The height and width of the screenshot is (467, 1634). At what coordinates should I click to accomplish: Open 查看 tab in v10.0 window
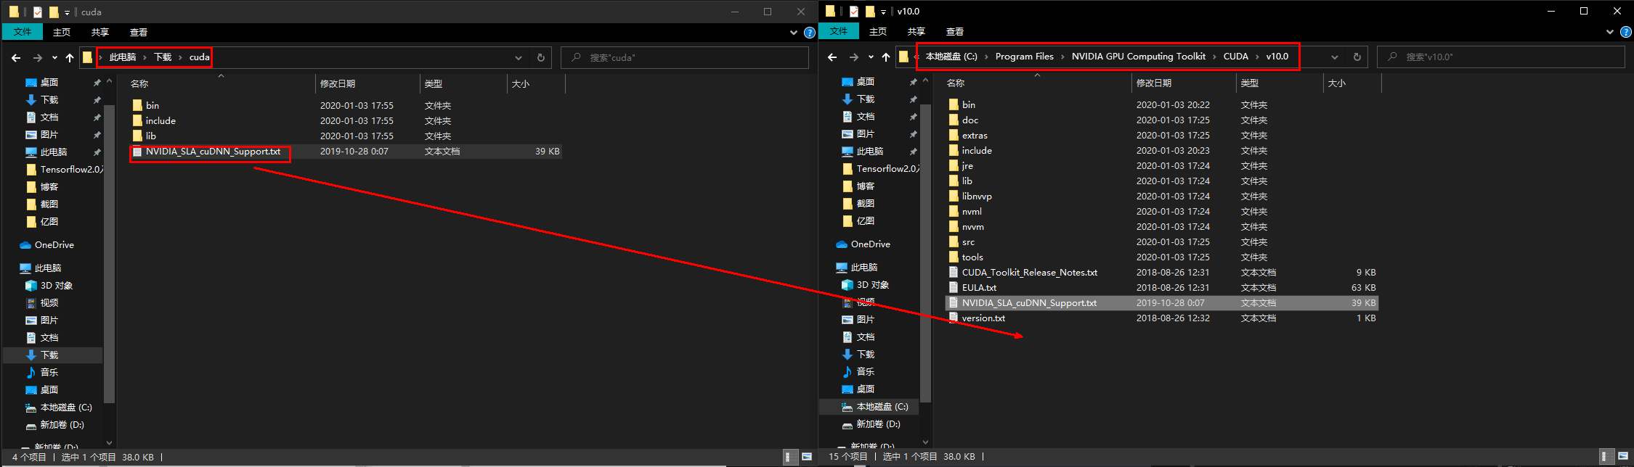(x=955, y=31)
